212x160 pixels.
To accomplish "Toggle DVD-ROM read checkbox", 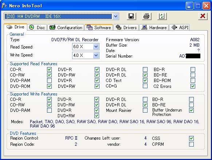I will tap(49, 86).
